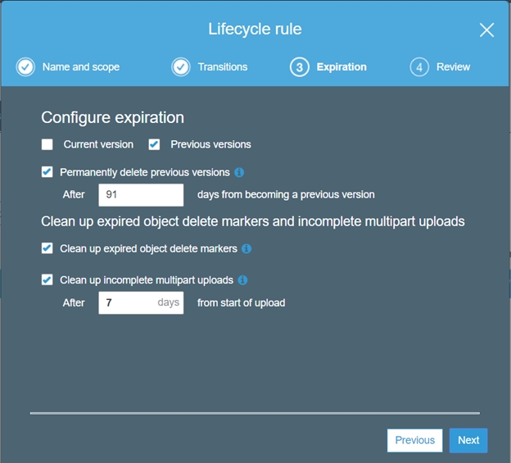The width and height of the screenshot is (511, 463).
Task: Click the Name and scope checkmark icon
Action: click(x=25, y=67)
